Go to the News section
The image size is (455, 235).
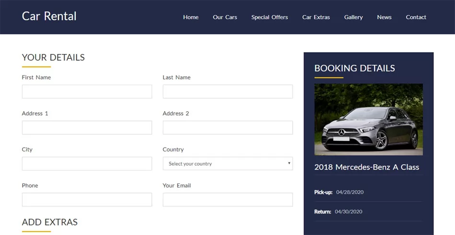(x=384, y=17)
